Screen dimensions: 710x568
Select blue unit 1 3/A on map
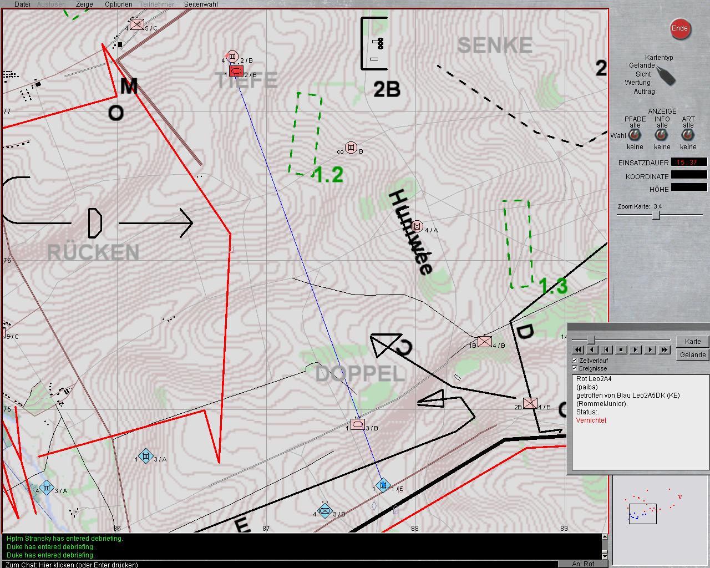[x=145, y=457]
